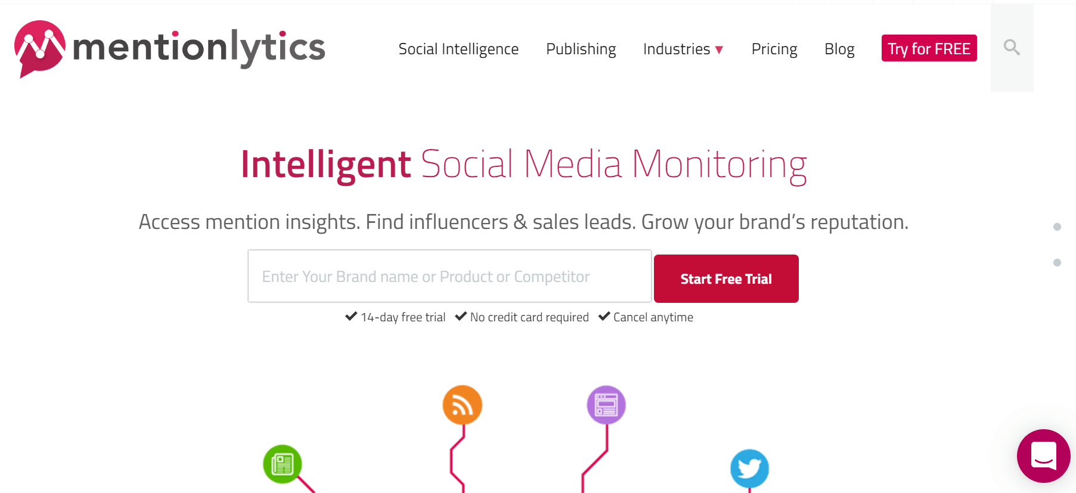Expand the Industries dropdown arrow

(x=720, y=50)
